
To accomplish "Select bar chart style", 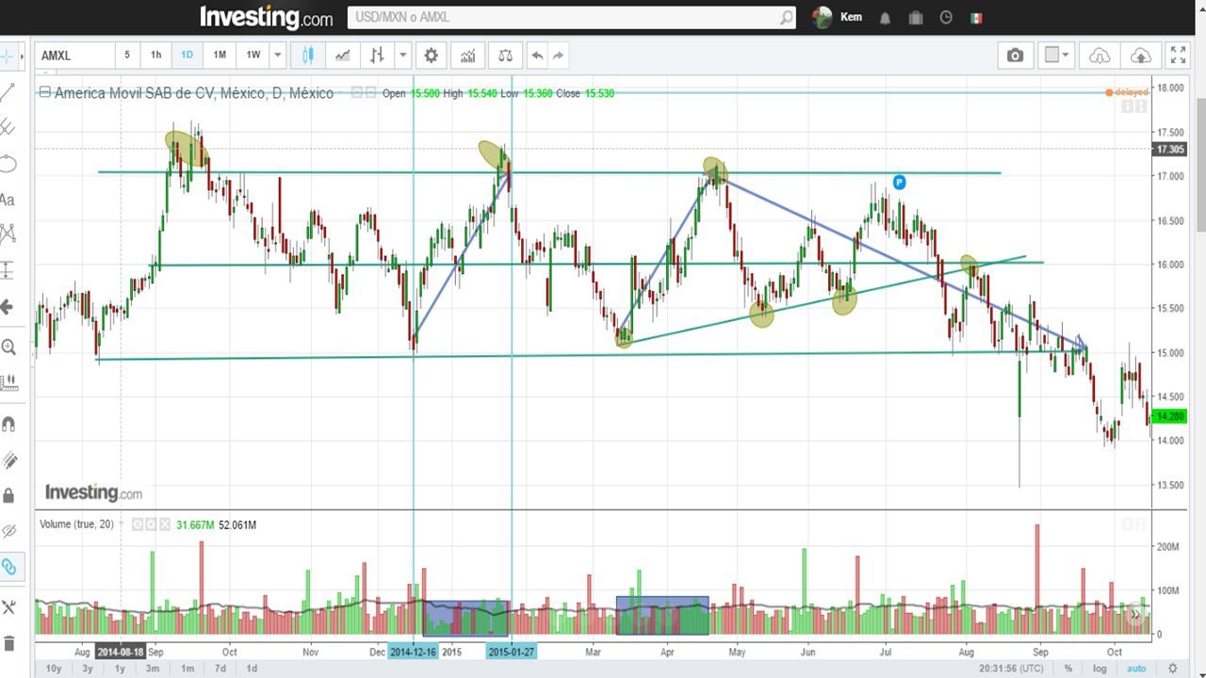I will 377,56.
